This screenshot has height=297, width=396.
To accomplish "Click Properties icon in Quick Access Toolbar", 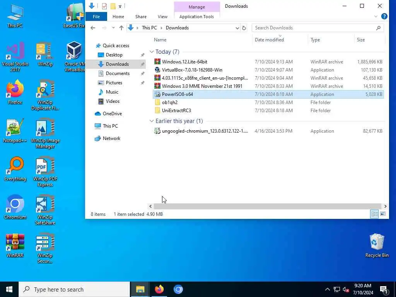I will pos(104,6).
